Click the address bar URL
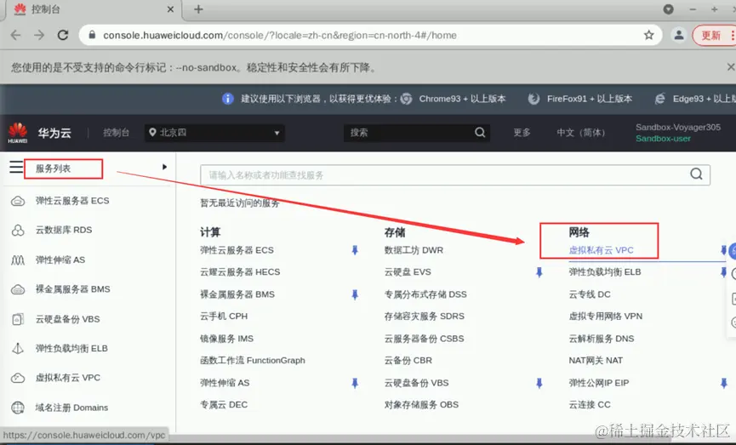The width and height of the screenshot is (736, 445). pyautogui.click(x=280, y=35)
